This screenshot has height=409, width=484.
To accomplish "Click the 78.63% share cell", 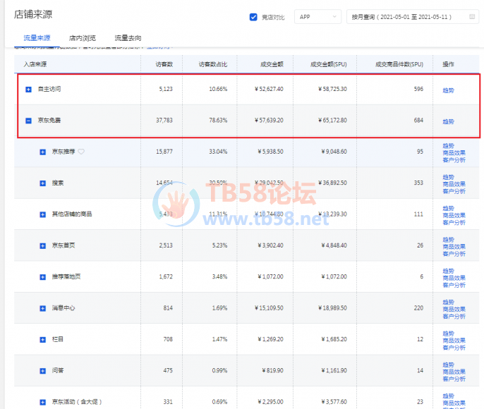I will pyautogui.click(x=218, y=121).
